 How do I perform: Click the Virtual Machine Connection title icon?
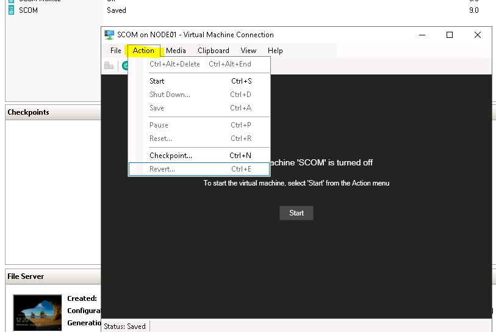pos(109,35)
